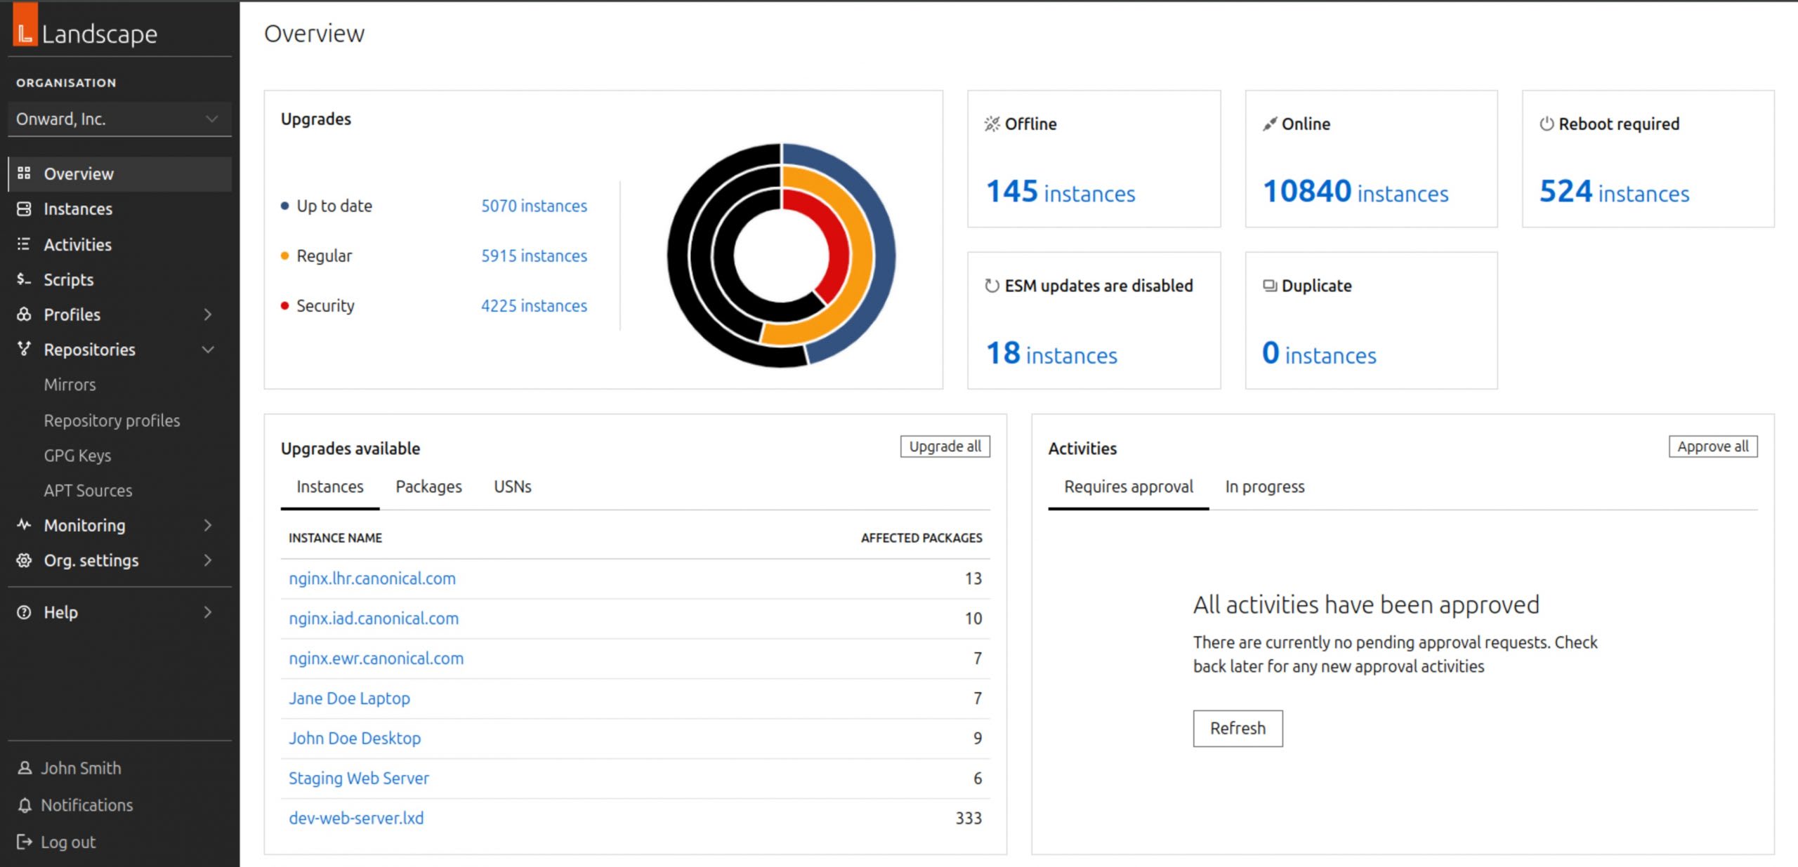
Task: Click the Scripts terminal icon
Action: pyautogui.click(x=24, y=279)
